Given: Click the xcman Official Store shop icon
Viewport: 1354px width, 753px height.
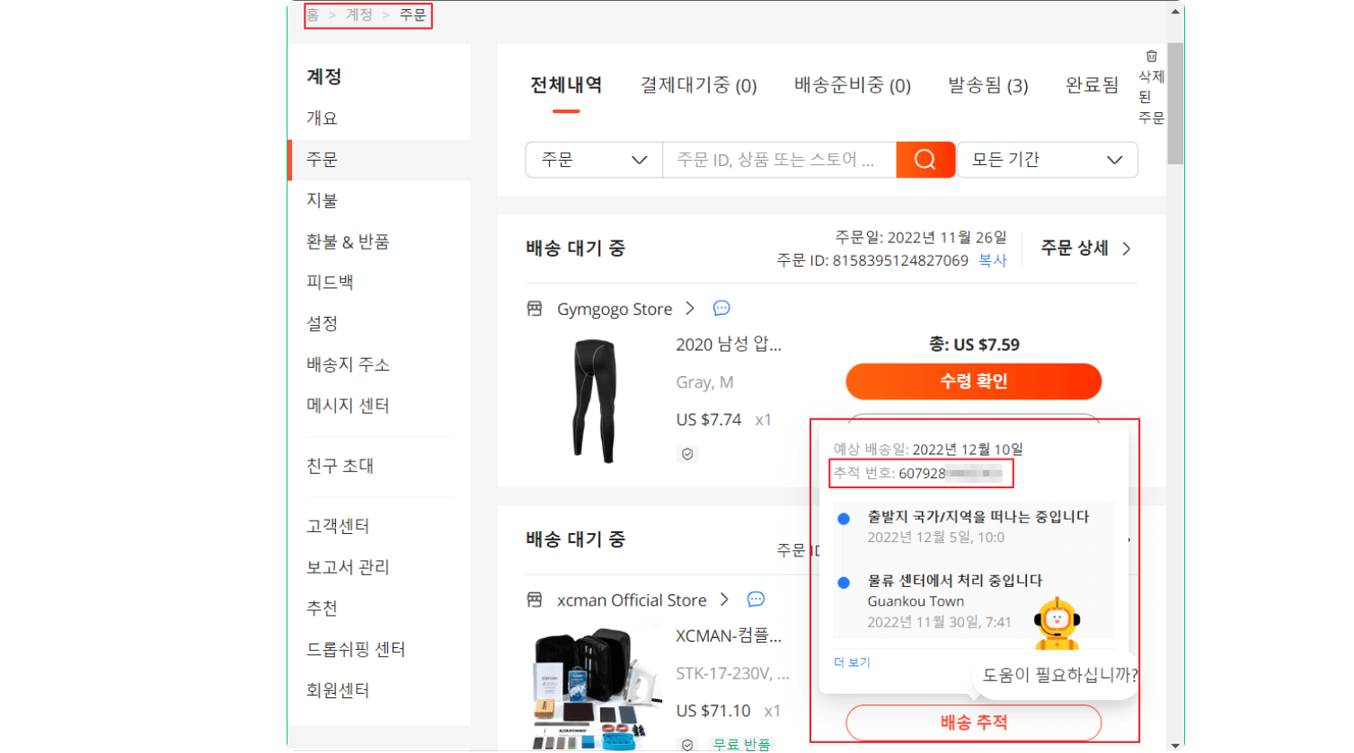Looking at the screenshot, I should (535, 600).
